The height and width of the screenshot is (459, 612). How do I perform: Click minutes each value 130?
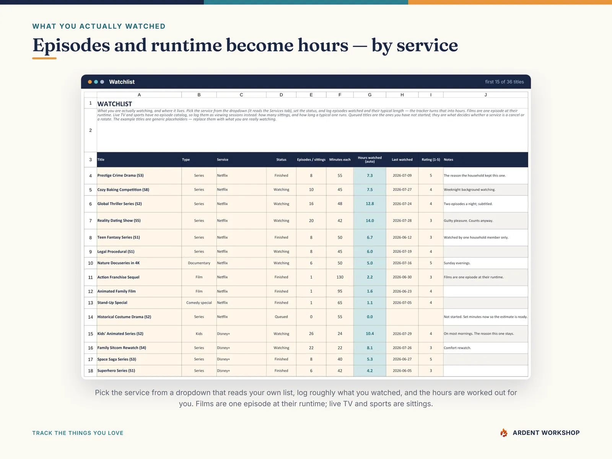click(x=340, y=277)
